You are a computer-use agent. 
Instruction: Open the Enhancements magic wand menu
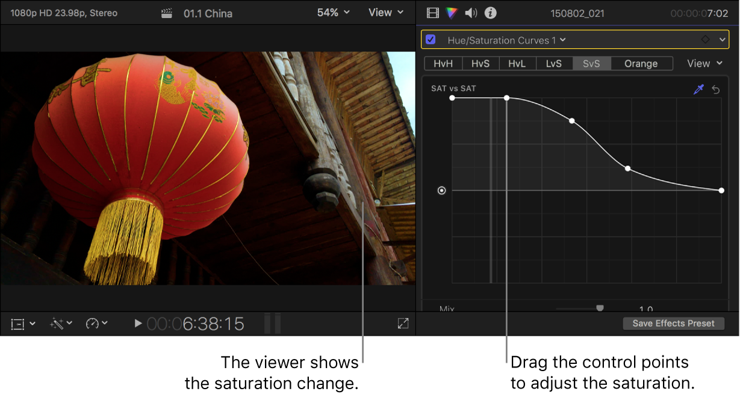[58, 323]
